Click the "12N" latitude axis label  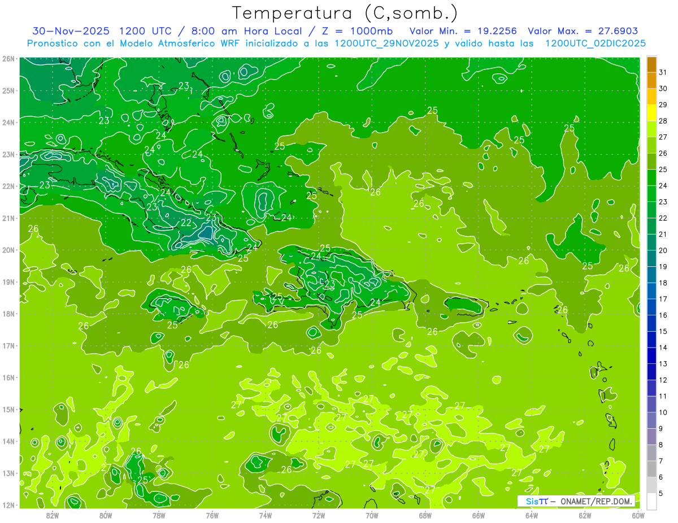tap(8, 505)
